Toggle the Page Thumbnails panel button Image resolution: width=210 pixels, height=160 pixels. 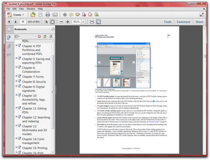pos(9,29)
